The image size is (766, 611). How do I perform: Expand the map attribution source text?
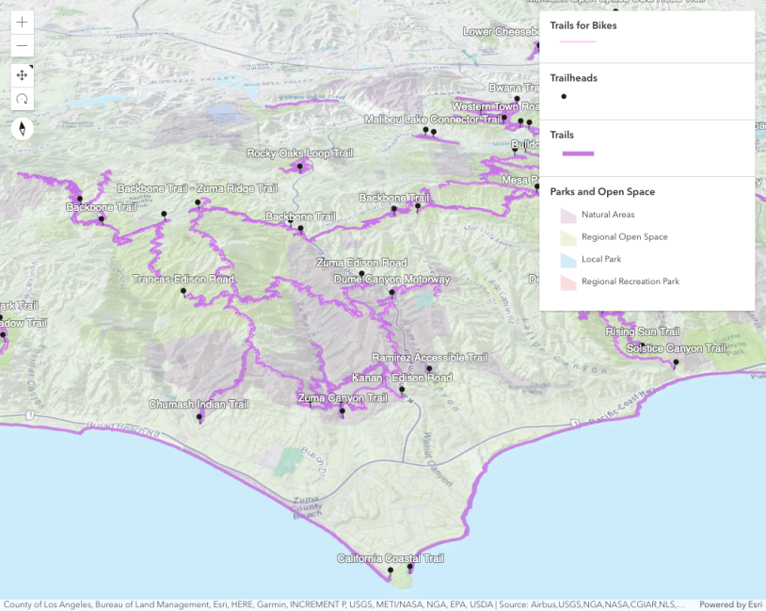(343, 604)
